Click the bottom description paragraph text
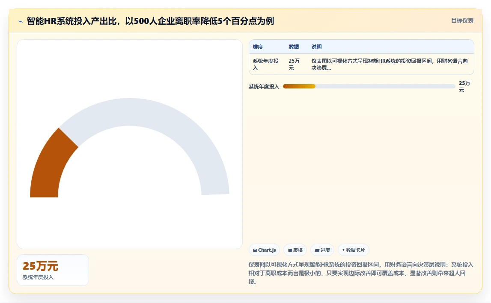The width and height of the screenshot is (491, 303). click(361, 273)
